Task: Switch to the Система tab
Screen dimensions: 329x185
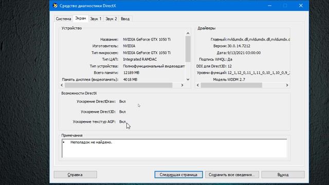Action: coord(63,19)
